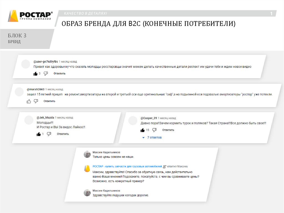Click the icon beside ответил Максиму
Viewport: 284px width, 213px height.
tap(164, 167)
